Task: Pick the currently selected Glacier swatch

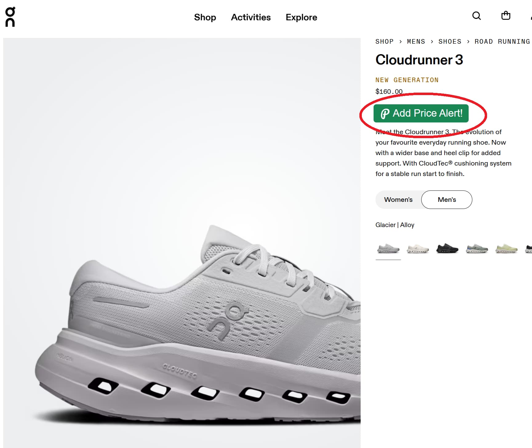Action: pos(388,249)
